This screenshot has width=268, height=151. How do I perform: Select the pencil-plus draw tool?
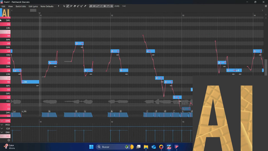pyautogui.click(x=71, y=6)
